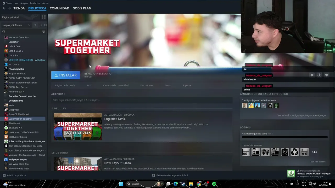This screenshot has width=335, height=188.
Task: Open Juegos y Software collection dropdown
Action: (x=16, y=25)
